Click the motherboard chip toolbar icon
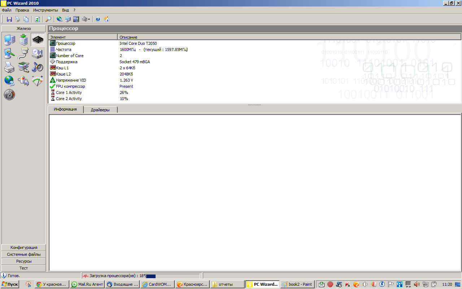Viewport: 462px width, 289px height. point(76,19)
